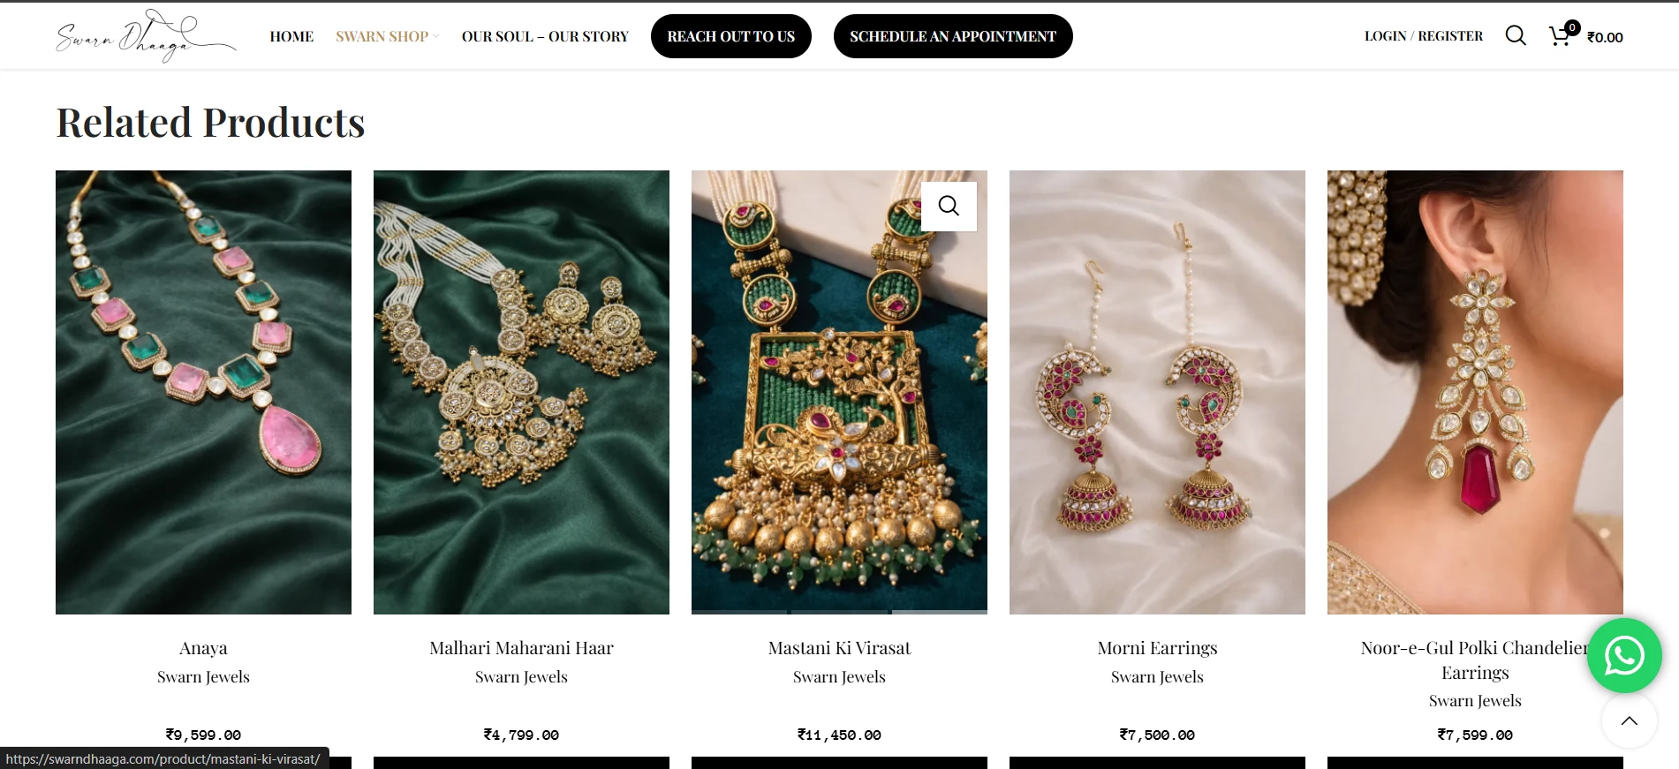Click the Malhari Maharani Haar title
This screenshot has height=769, width=1679.
(x=521, y=648)
